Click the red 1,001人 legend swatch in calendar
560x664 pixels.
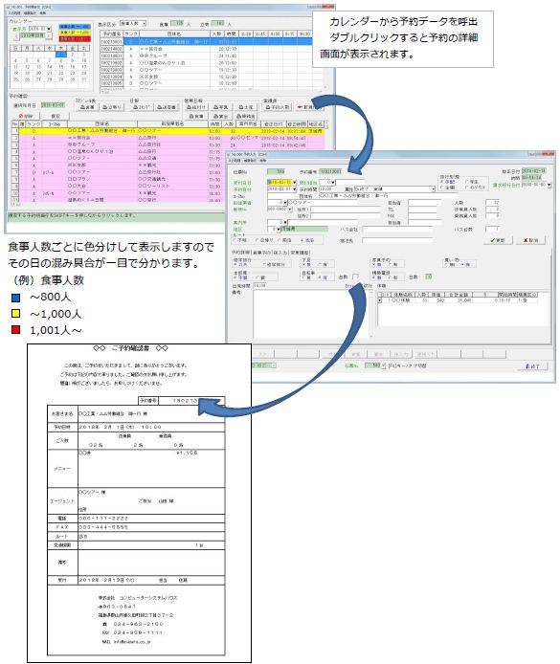[75, 38]
